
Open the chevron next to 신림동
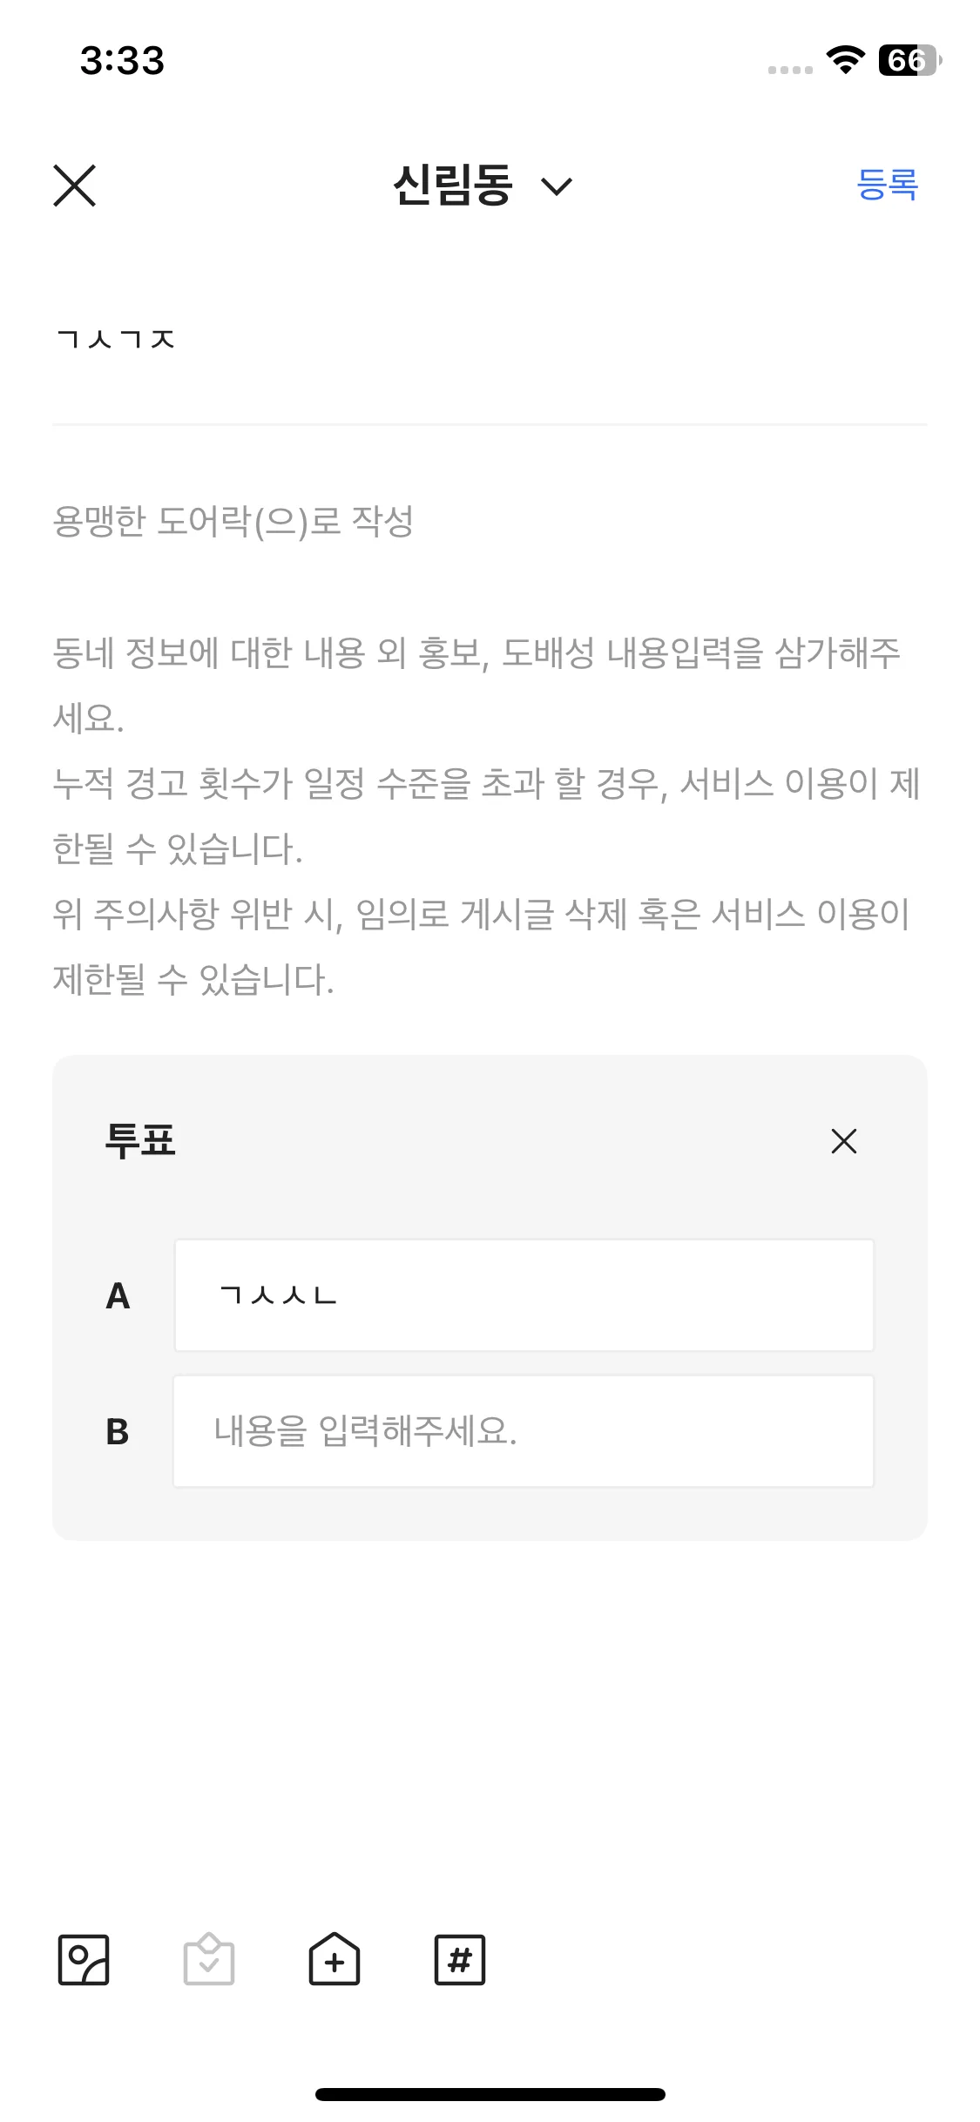tap(557, 187)
